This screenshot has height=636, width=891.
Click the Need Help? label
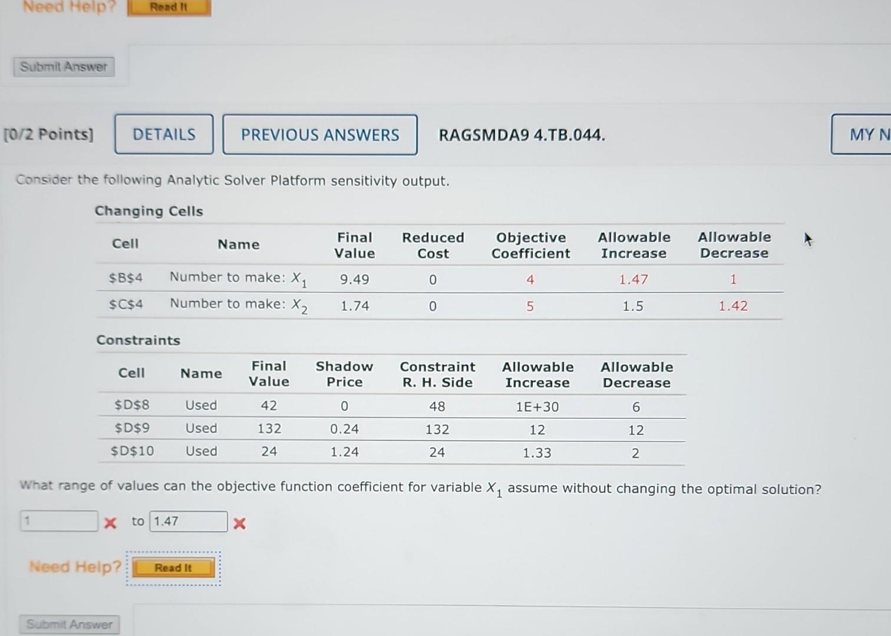[74, 567]
